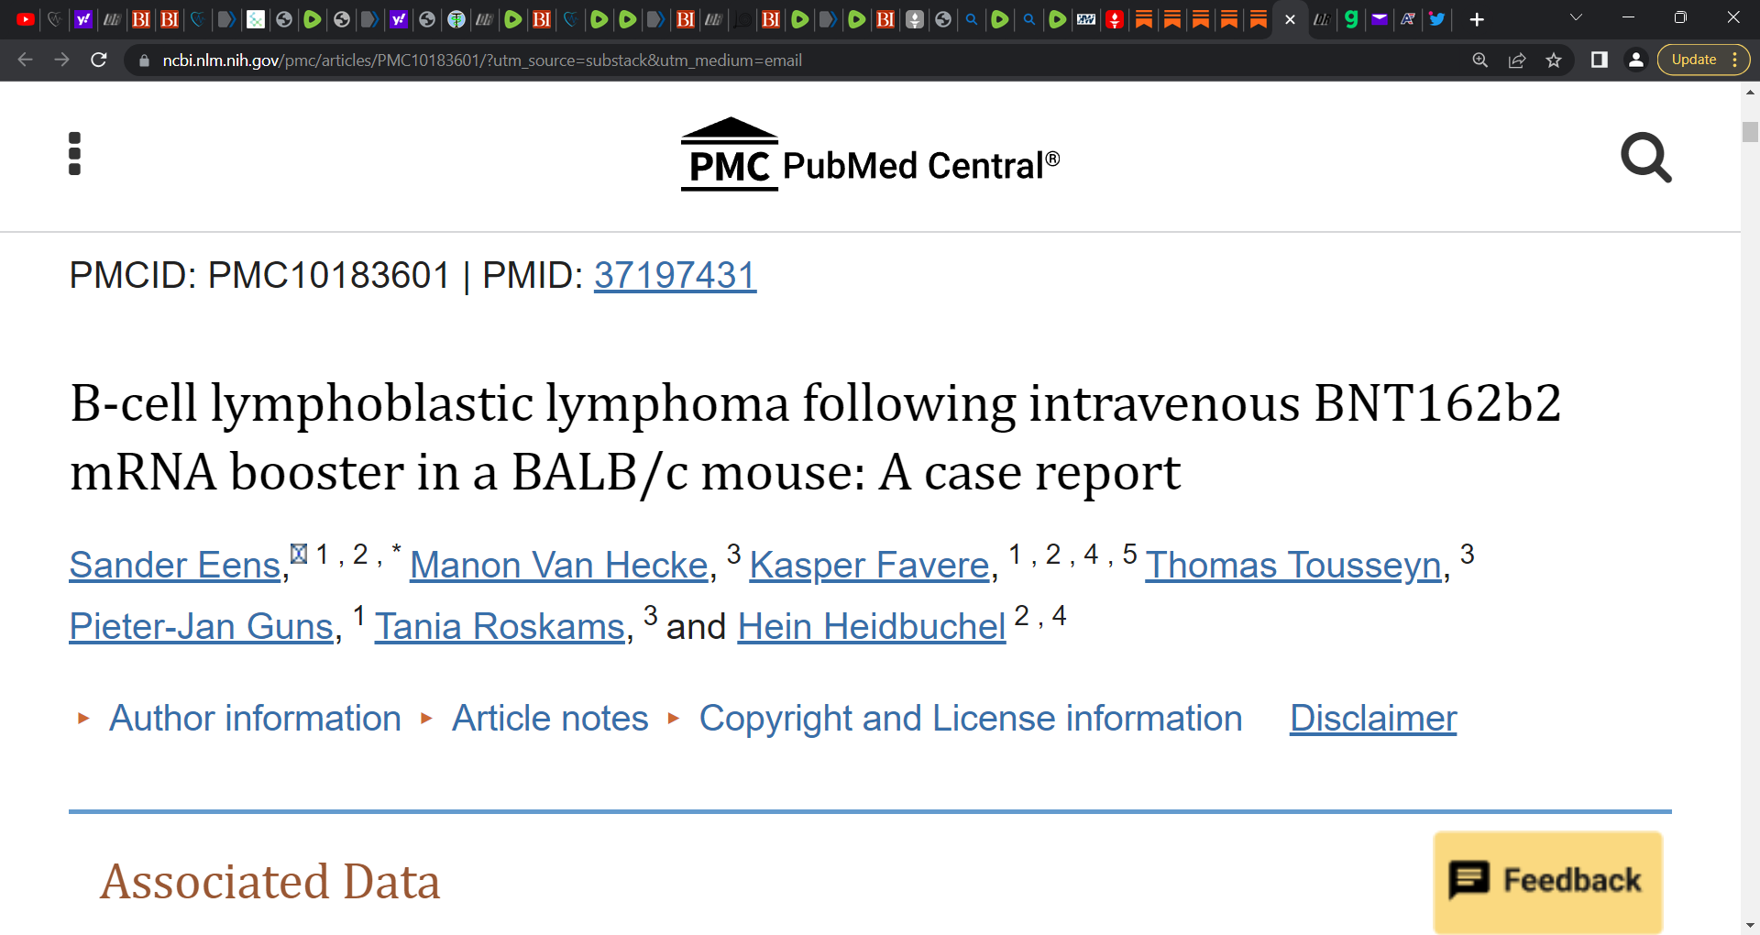Expand Copyright and License information
The height and width of the screenshot is (935, 1760).
tap(970, 718)
